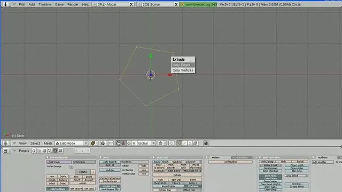This screenshot has height=192, width=342.
Task: Toggle the Auto Smooth button
Action: (110, 162)
